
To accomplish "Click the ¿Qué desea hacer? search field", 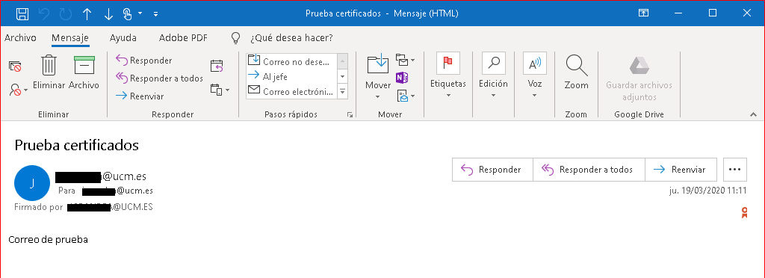I will [291, 38].
